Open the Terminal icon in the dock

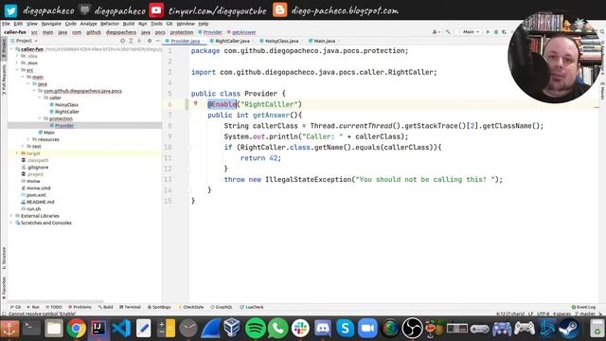[x=31, y=329]
